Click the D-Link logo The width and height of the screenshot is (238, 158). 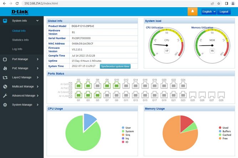(x=18, y=12)
